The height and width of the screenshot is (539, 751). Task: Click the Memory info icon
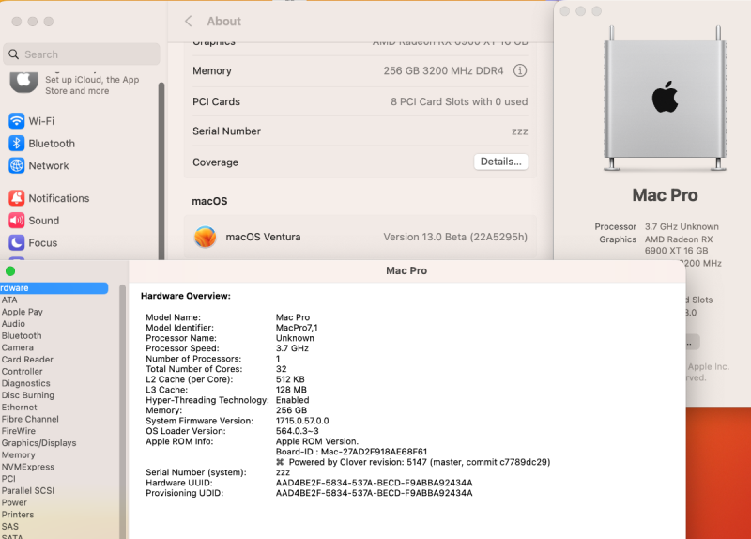pos(520,71)
